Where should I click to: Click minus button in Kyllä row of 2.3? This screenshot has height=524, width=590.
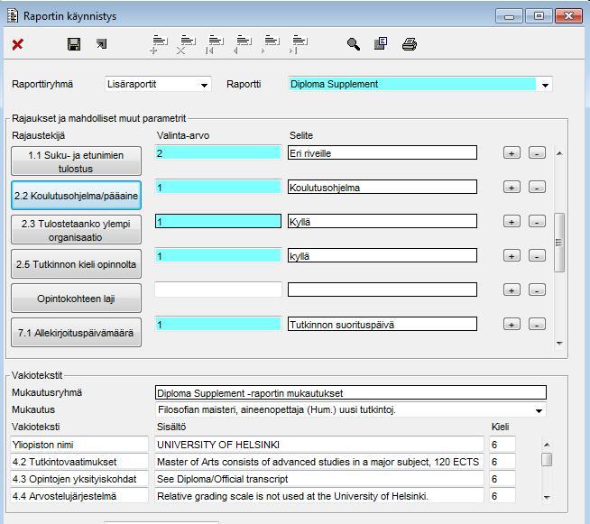[x=537, y=222]
